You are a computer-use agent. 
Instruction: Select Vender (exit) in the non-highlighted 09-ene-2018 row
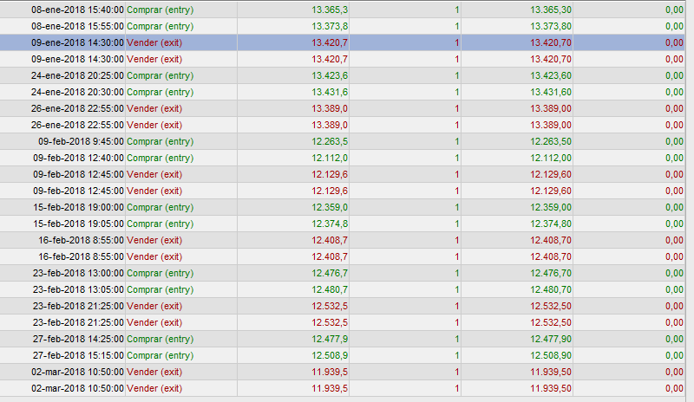(154, 59)
